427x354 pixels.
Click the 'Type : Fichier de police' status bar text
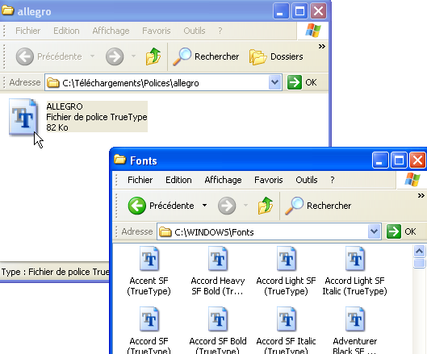tap(55, 272)
